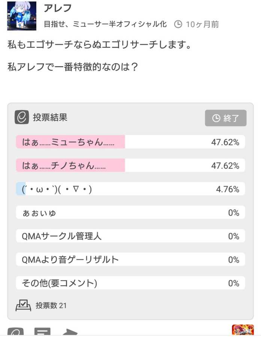Click the ballot box vote count icon
261x338 pixels.
pyautogui.click(x=23, y=305)
